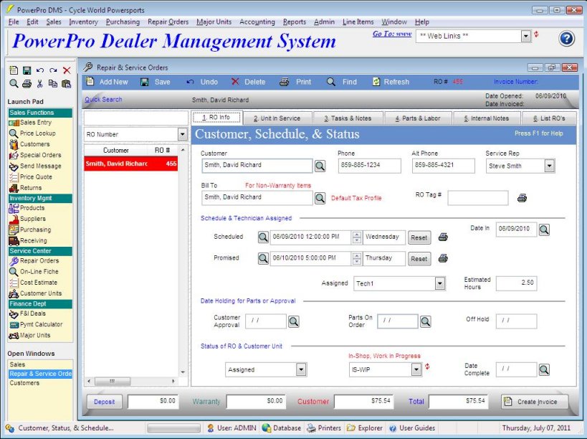This screenshot has width=587, height=439.
Task: Increment the Scheduled date time spinner
Action: point(357,234)
